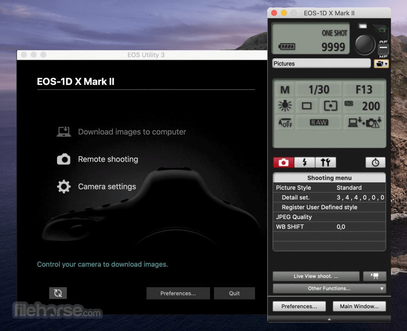Click the 9999 shots remaining counter
The height and width of the screenshot is (331, 407).
(333, 47)
